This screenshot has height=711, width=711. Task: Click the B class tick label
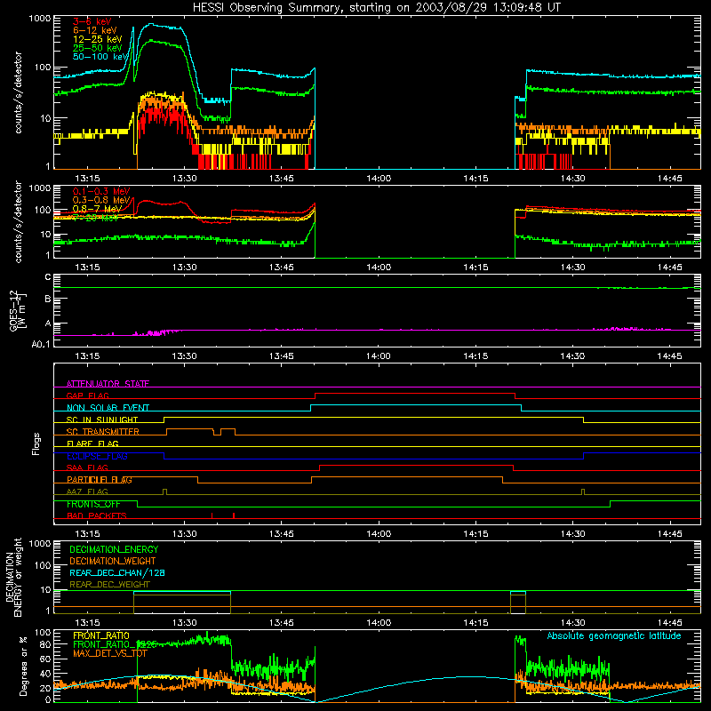(48, 300)
